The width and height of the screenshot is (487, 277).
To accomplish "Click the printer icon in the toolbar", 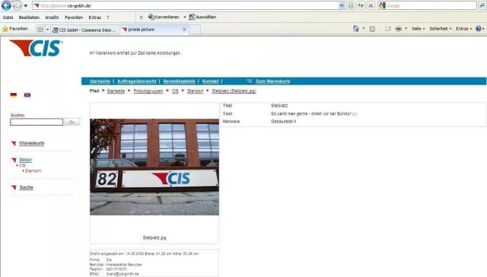I will [399, 29].
